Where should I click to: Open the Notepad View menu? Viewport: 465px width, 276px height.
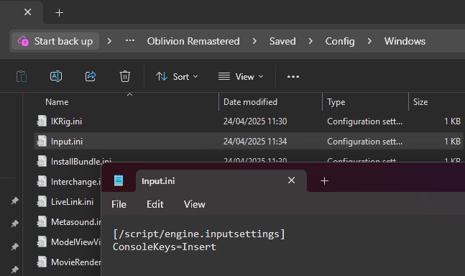[195, 204]
